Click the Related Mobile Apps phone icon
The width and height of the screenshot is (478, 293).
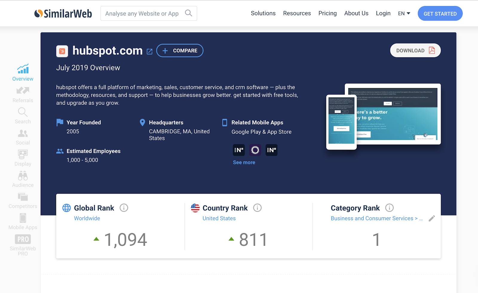coord(225,122)
